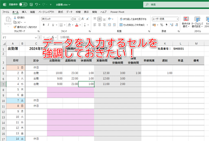Click the Save icon in title bar
The width and height of the screenshot is (209, 141).
(31, 5)
